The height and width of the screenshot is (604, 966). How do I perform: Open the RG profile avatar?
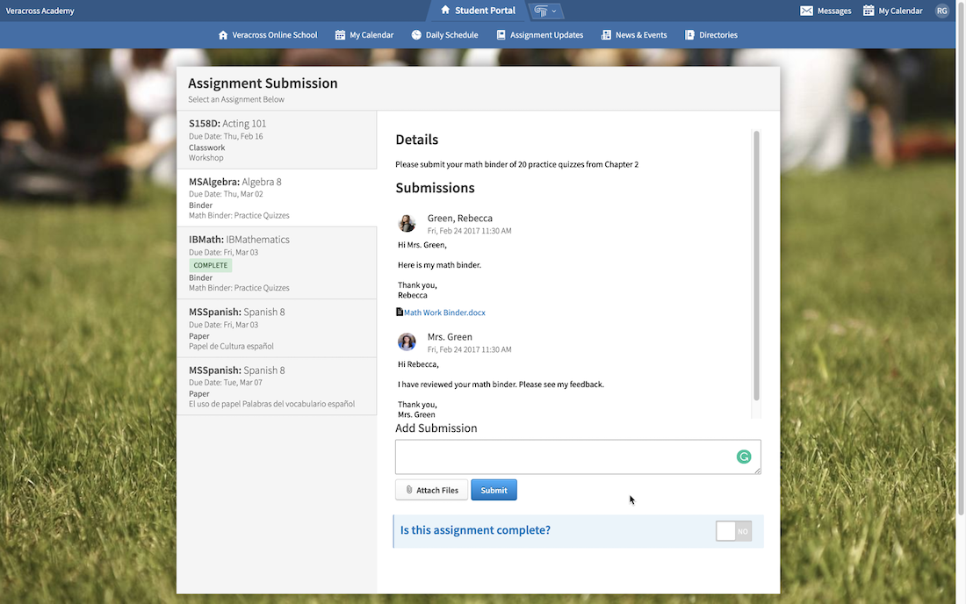[x=941, y=11]
